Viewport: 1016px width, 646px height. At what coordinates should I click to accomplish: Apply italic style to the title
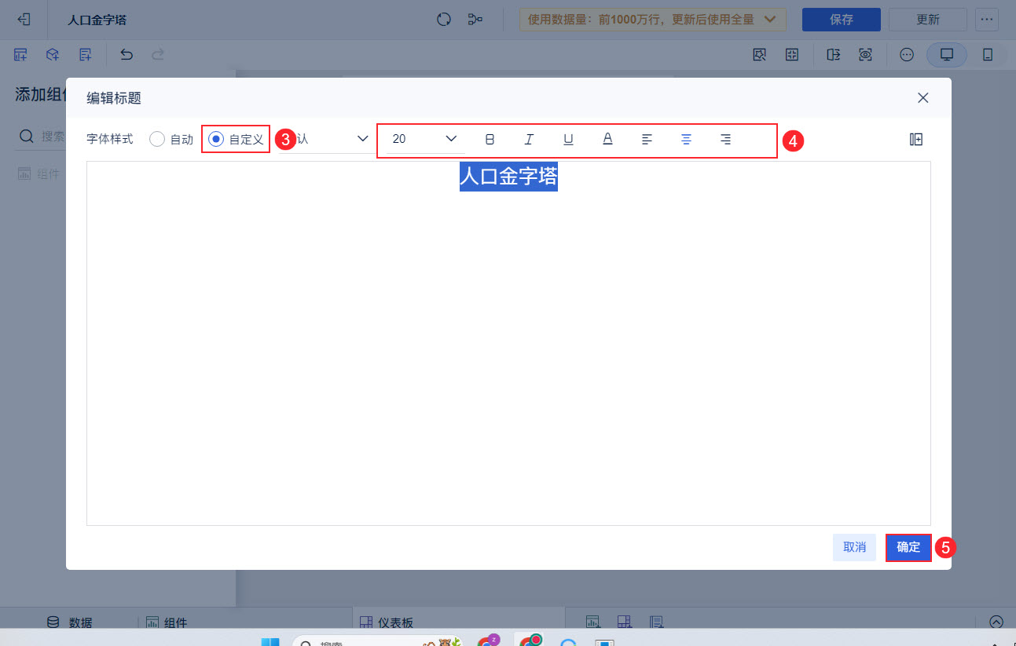pos(529,139)
